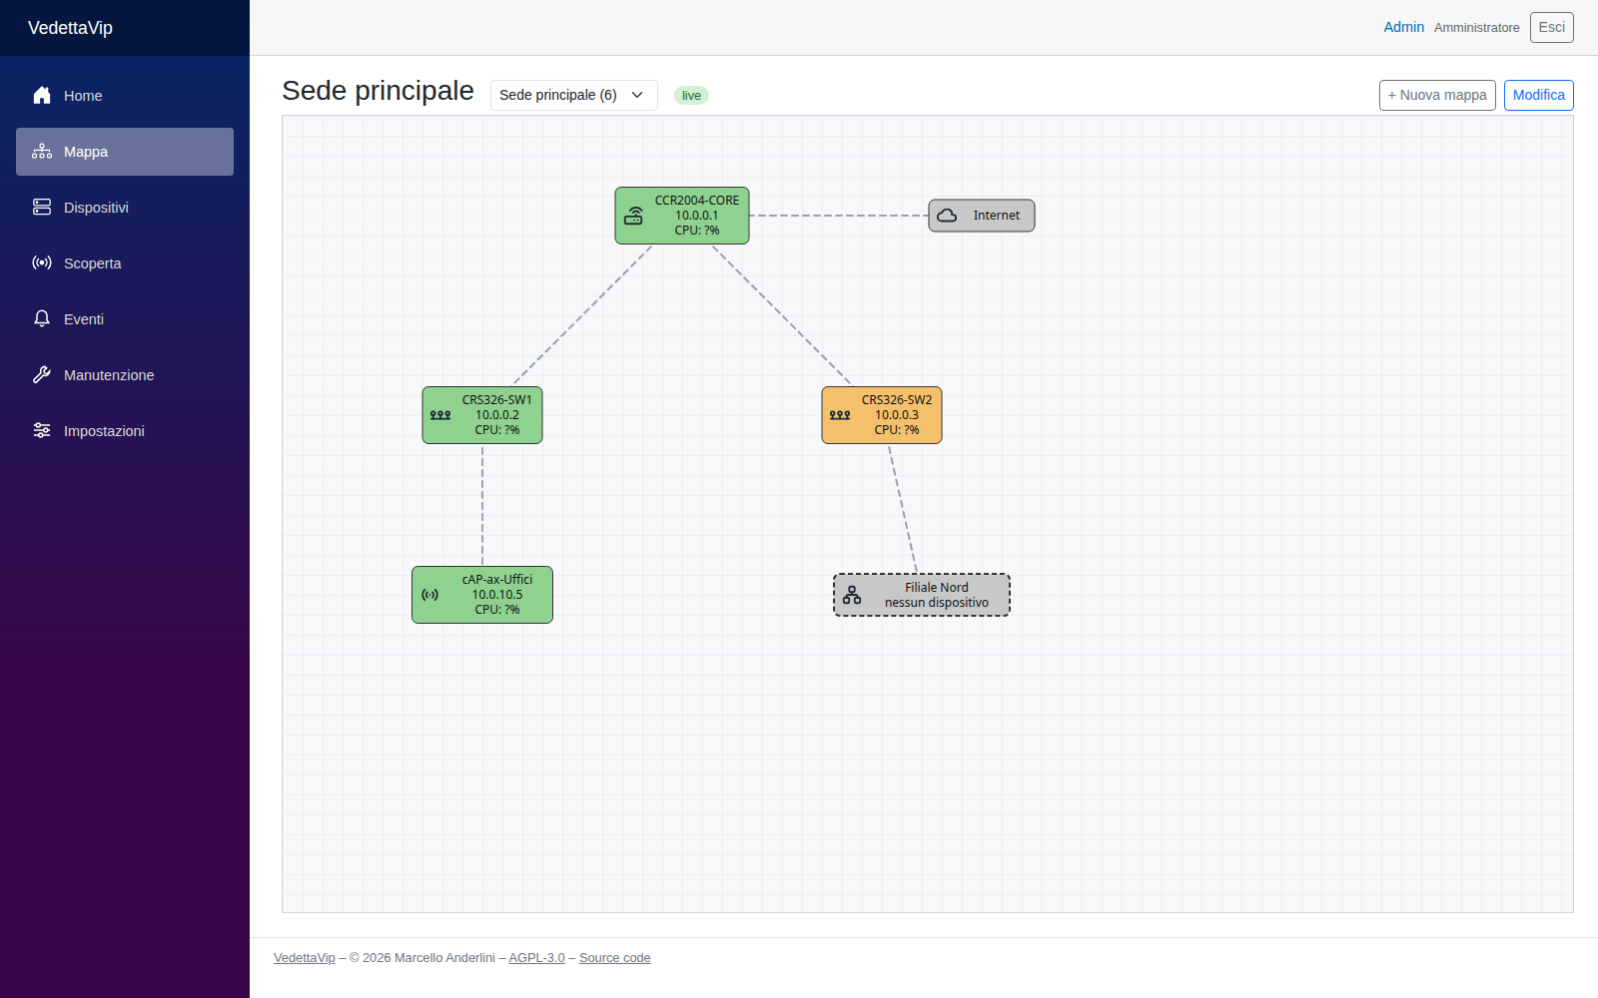Image resolution: width=1598 pixels, height=998 pixels.
Task: Open Manutenzione from sidebar
Action: tap(125, 375)
